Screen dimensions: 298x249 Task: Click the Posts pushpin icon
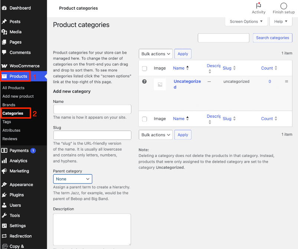(x=4, y=21)
